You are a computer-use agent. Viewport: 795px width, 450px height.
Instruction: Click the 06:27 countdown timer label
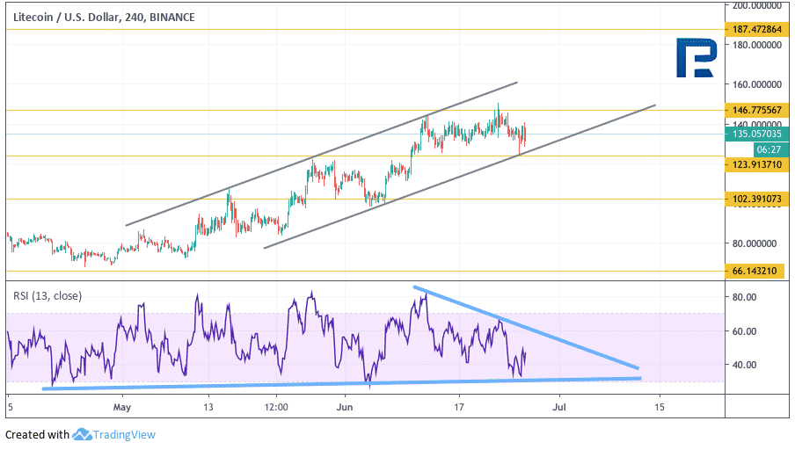[x=769, y=149]
